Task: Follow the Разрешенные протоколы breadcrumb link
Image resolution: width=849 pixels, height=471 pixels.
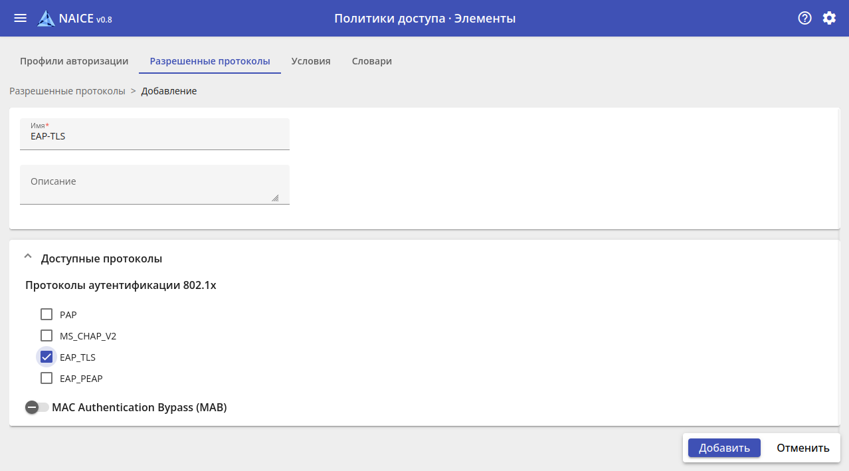Action: pos(67,91)
